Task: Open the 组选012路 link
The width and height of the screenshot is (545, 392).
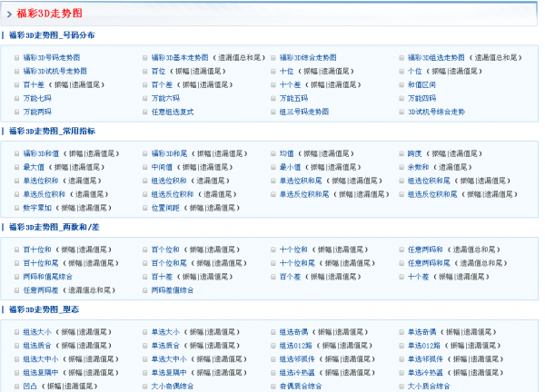Action: pos(296,346)
